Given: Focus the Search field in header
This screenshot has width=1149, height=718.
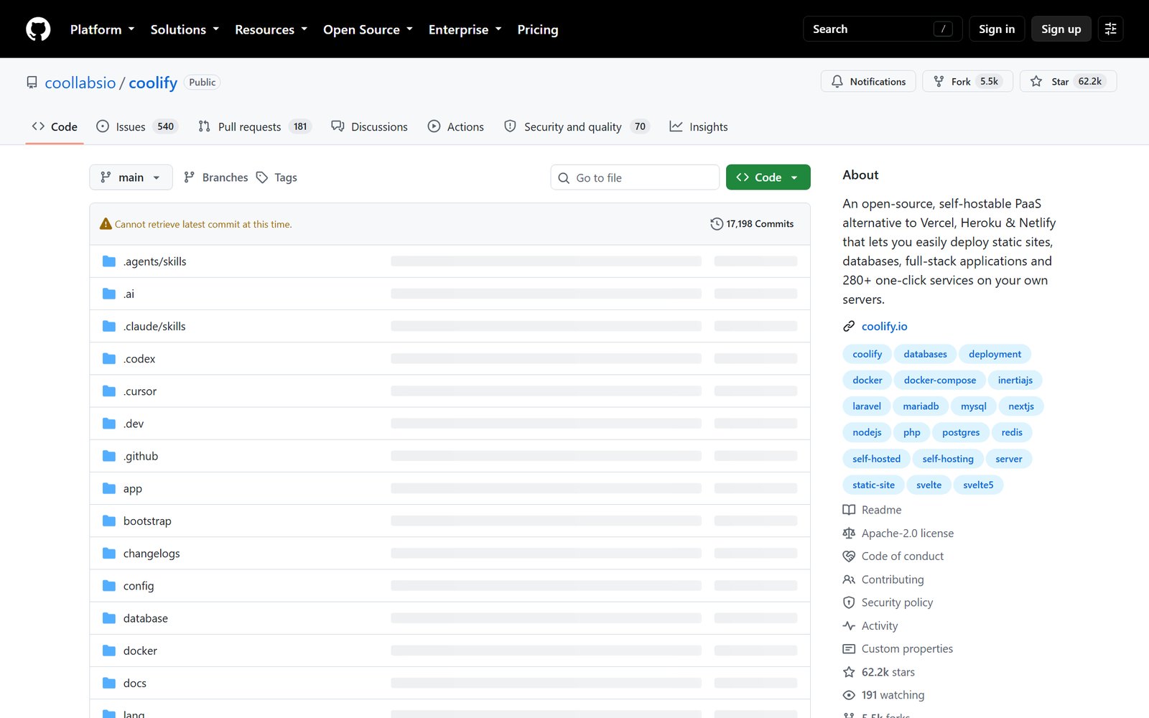Looking at the screenshot, I should coord(883,29).
